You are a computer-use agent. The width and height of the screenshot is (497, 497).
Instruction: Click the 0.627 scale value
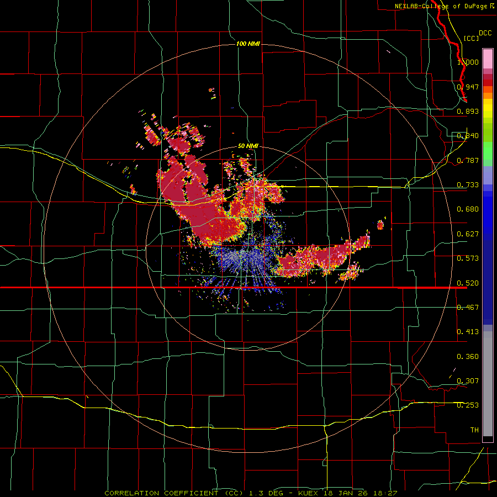pyautogui.click(x=468, y=234)
